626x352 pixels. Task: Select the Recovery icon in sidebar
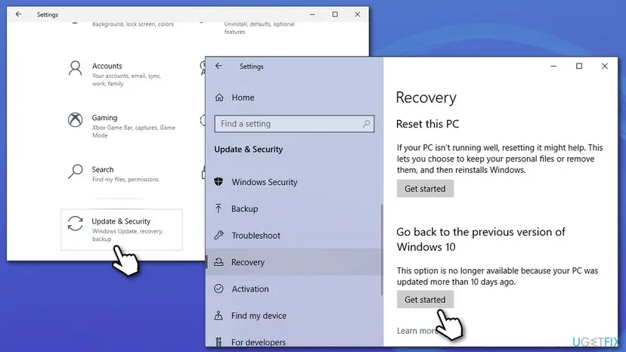coord(218,262)
